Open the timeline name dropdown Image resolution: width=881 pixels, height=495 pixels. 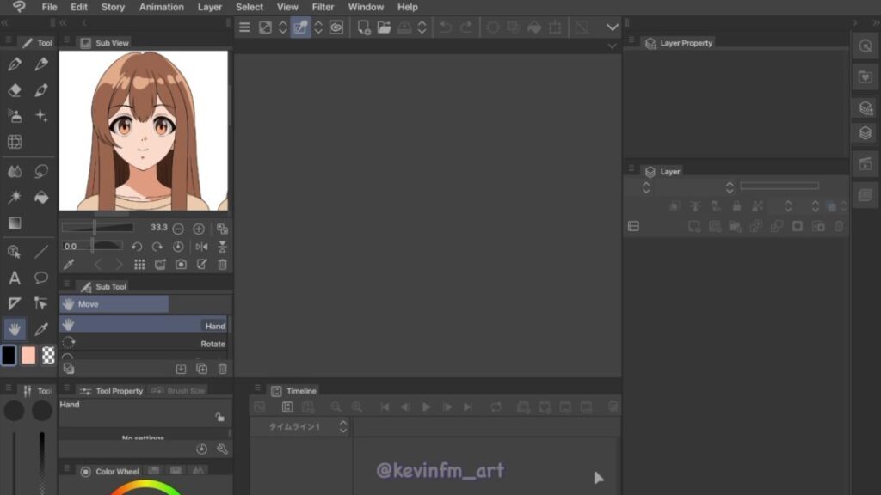tap(342, 427)
